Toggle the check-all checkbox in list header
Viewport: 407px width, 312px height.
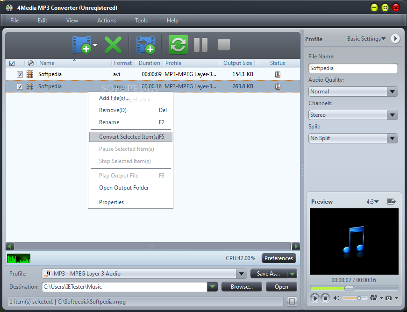[12, 63]
